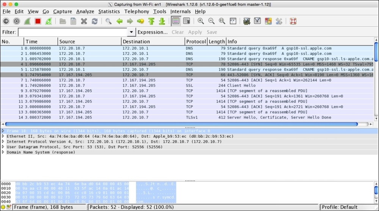Go to a specific packet number icon
Viewport: 379px width, 211px height.
click(x=141, y=21)
